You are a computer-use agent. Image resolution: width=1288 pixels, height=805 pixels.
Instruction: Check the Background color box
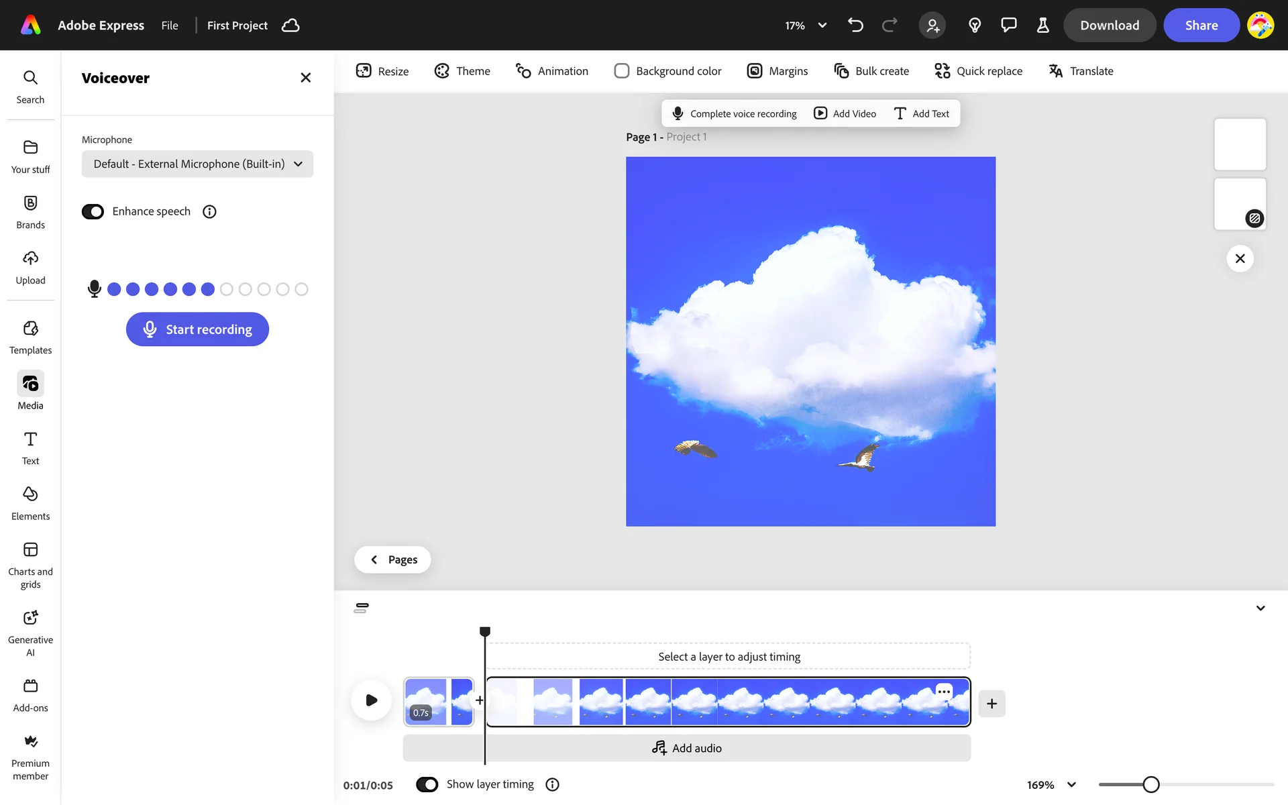[622, 71]
